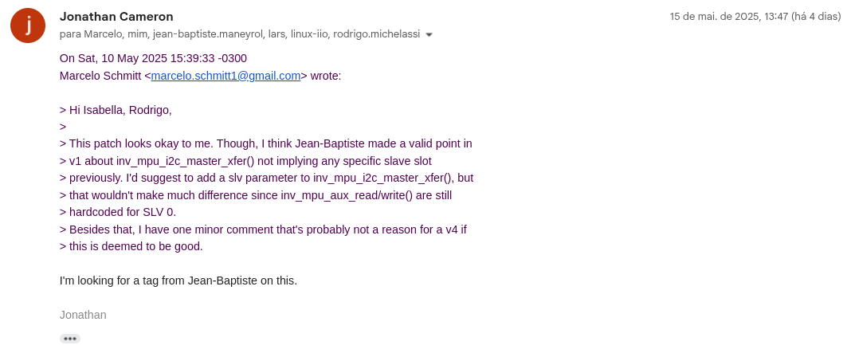Click the 'hardcoded for SLV 0' quoted line
This screenshot has height=357, width=851.
tap(118, 213)
